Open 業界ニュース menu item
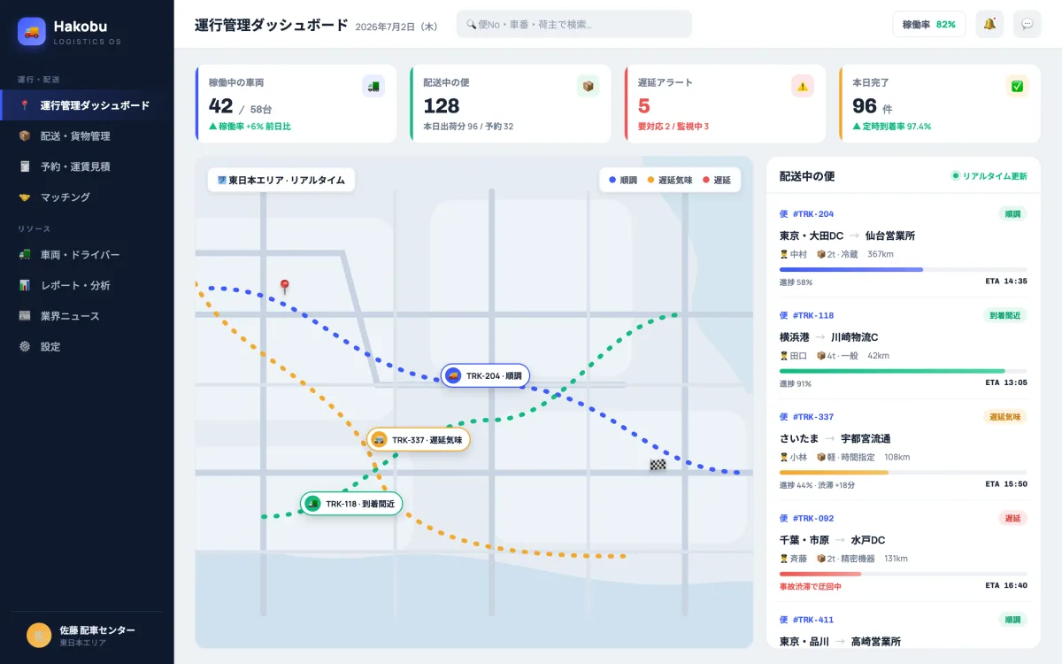The height and width of the screenshot is (664, 1062). [x=87, y=316]
